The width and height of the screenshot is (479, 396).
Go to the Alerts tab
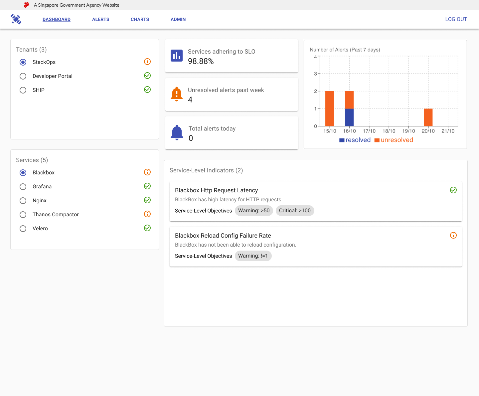coord(101,19)
